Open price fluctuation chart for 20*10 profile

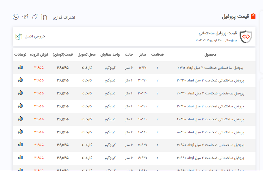(20, 67)
